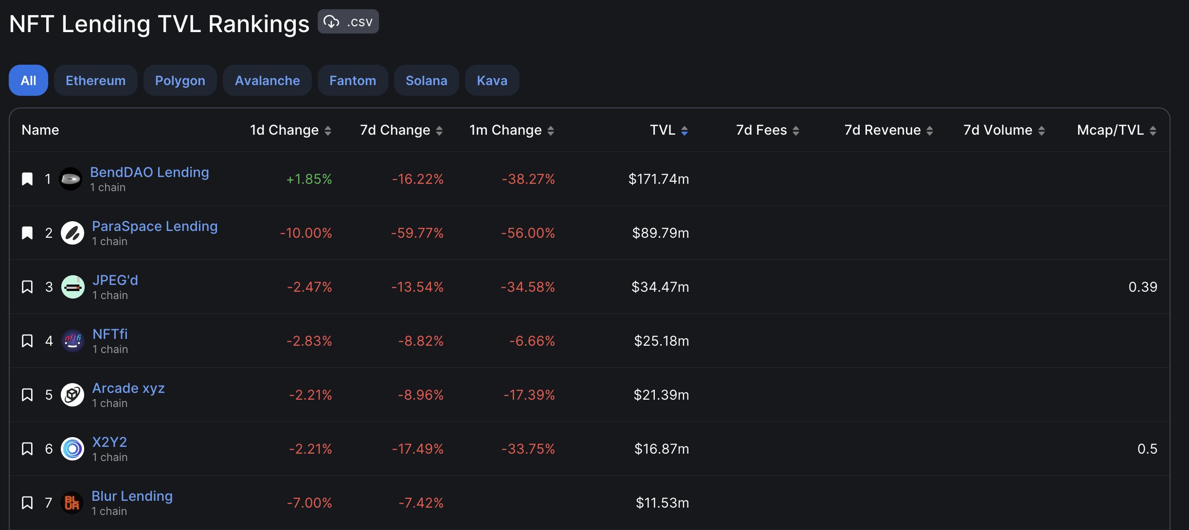The width and height of the screenshot is (1189, 530).
Task: Open ParaSpace Lending protocol page
Action: click(x=155, y=226)
